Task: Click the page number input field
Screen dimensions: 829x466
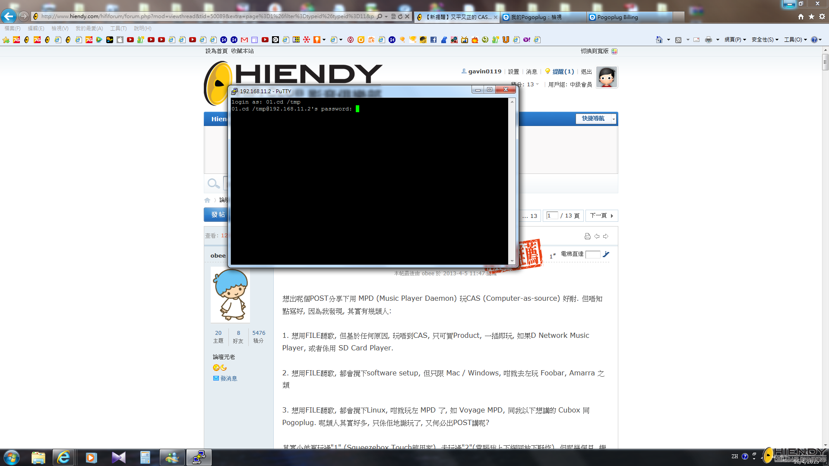Action: click(x=552, y=215)
